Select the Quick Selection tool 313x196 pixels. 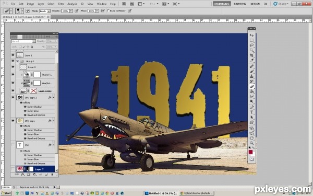pos(251,50)
